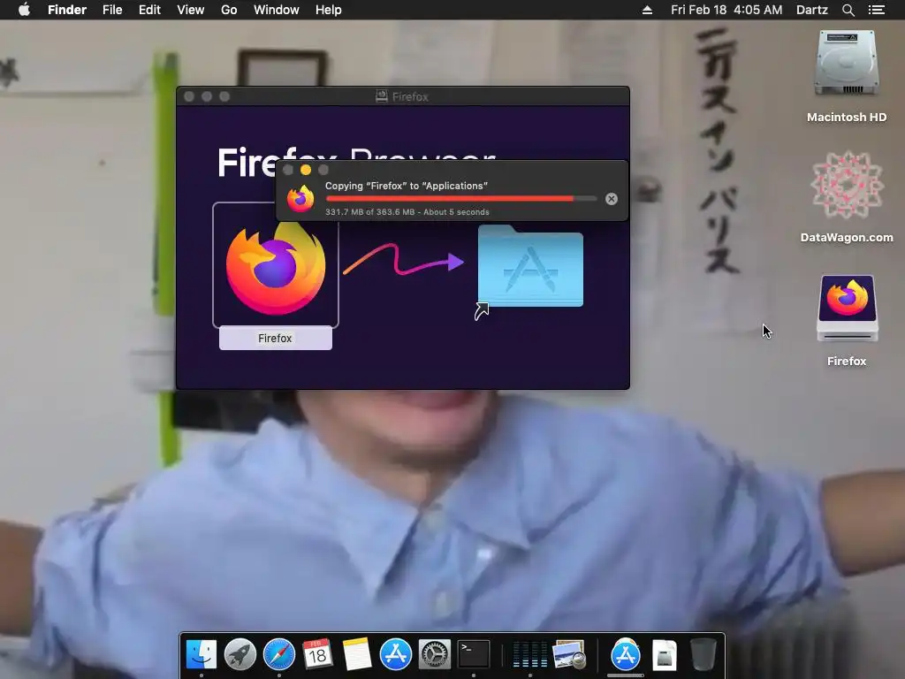Open Spotlight search magnifier
This screenshot has width=905, height=679.
848,10
